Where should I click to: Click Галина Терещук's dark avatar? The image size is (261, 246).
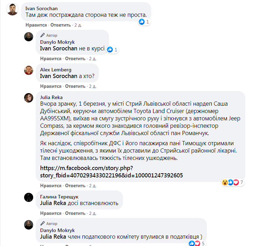coord(29,197)
